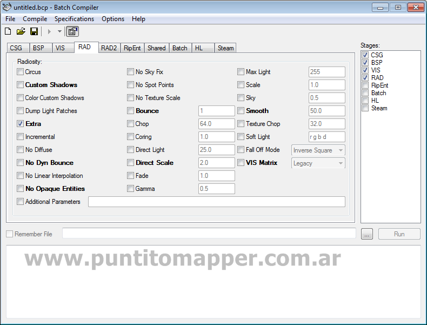Open the Compile menu
This screenshot has height=325, width=427.
coord(35,19)
